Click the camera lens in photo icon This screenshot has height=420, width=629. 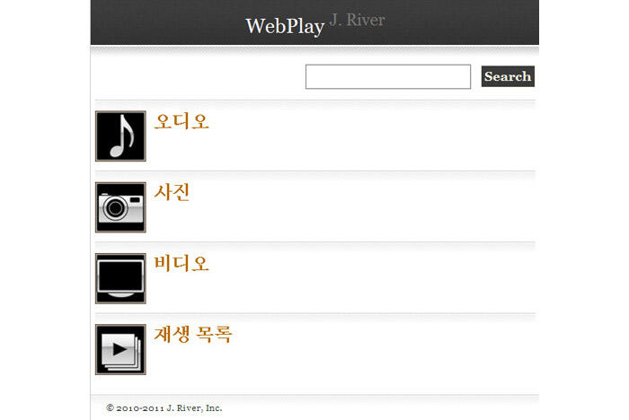116,207
